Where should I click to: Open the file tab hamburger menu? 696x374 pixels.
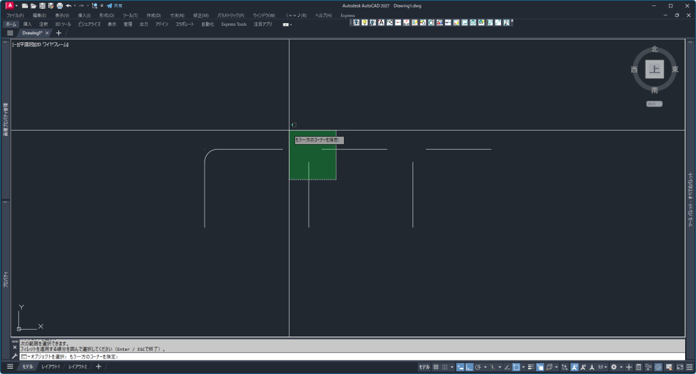point(10,33)
